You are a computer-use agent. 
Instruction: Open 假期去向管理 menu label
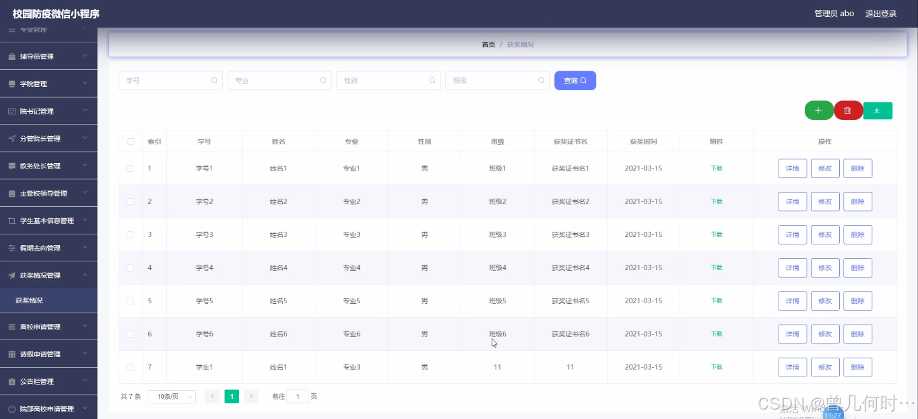point(40,248)
